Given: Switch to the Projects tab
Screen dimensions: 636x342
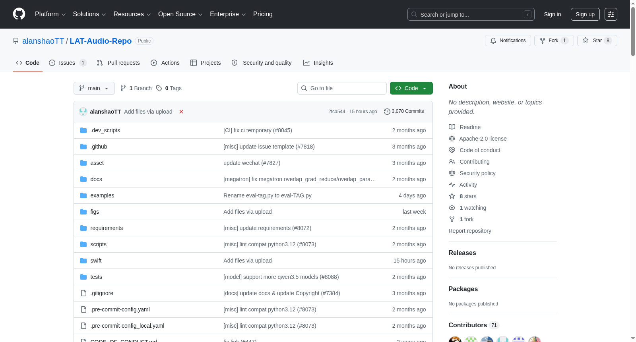Looking at the screenshot, I should pyautogui.click(x=206, y=63).
